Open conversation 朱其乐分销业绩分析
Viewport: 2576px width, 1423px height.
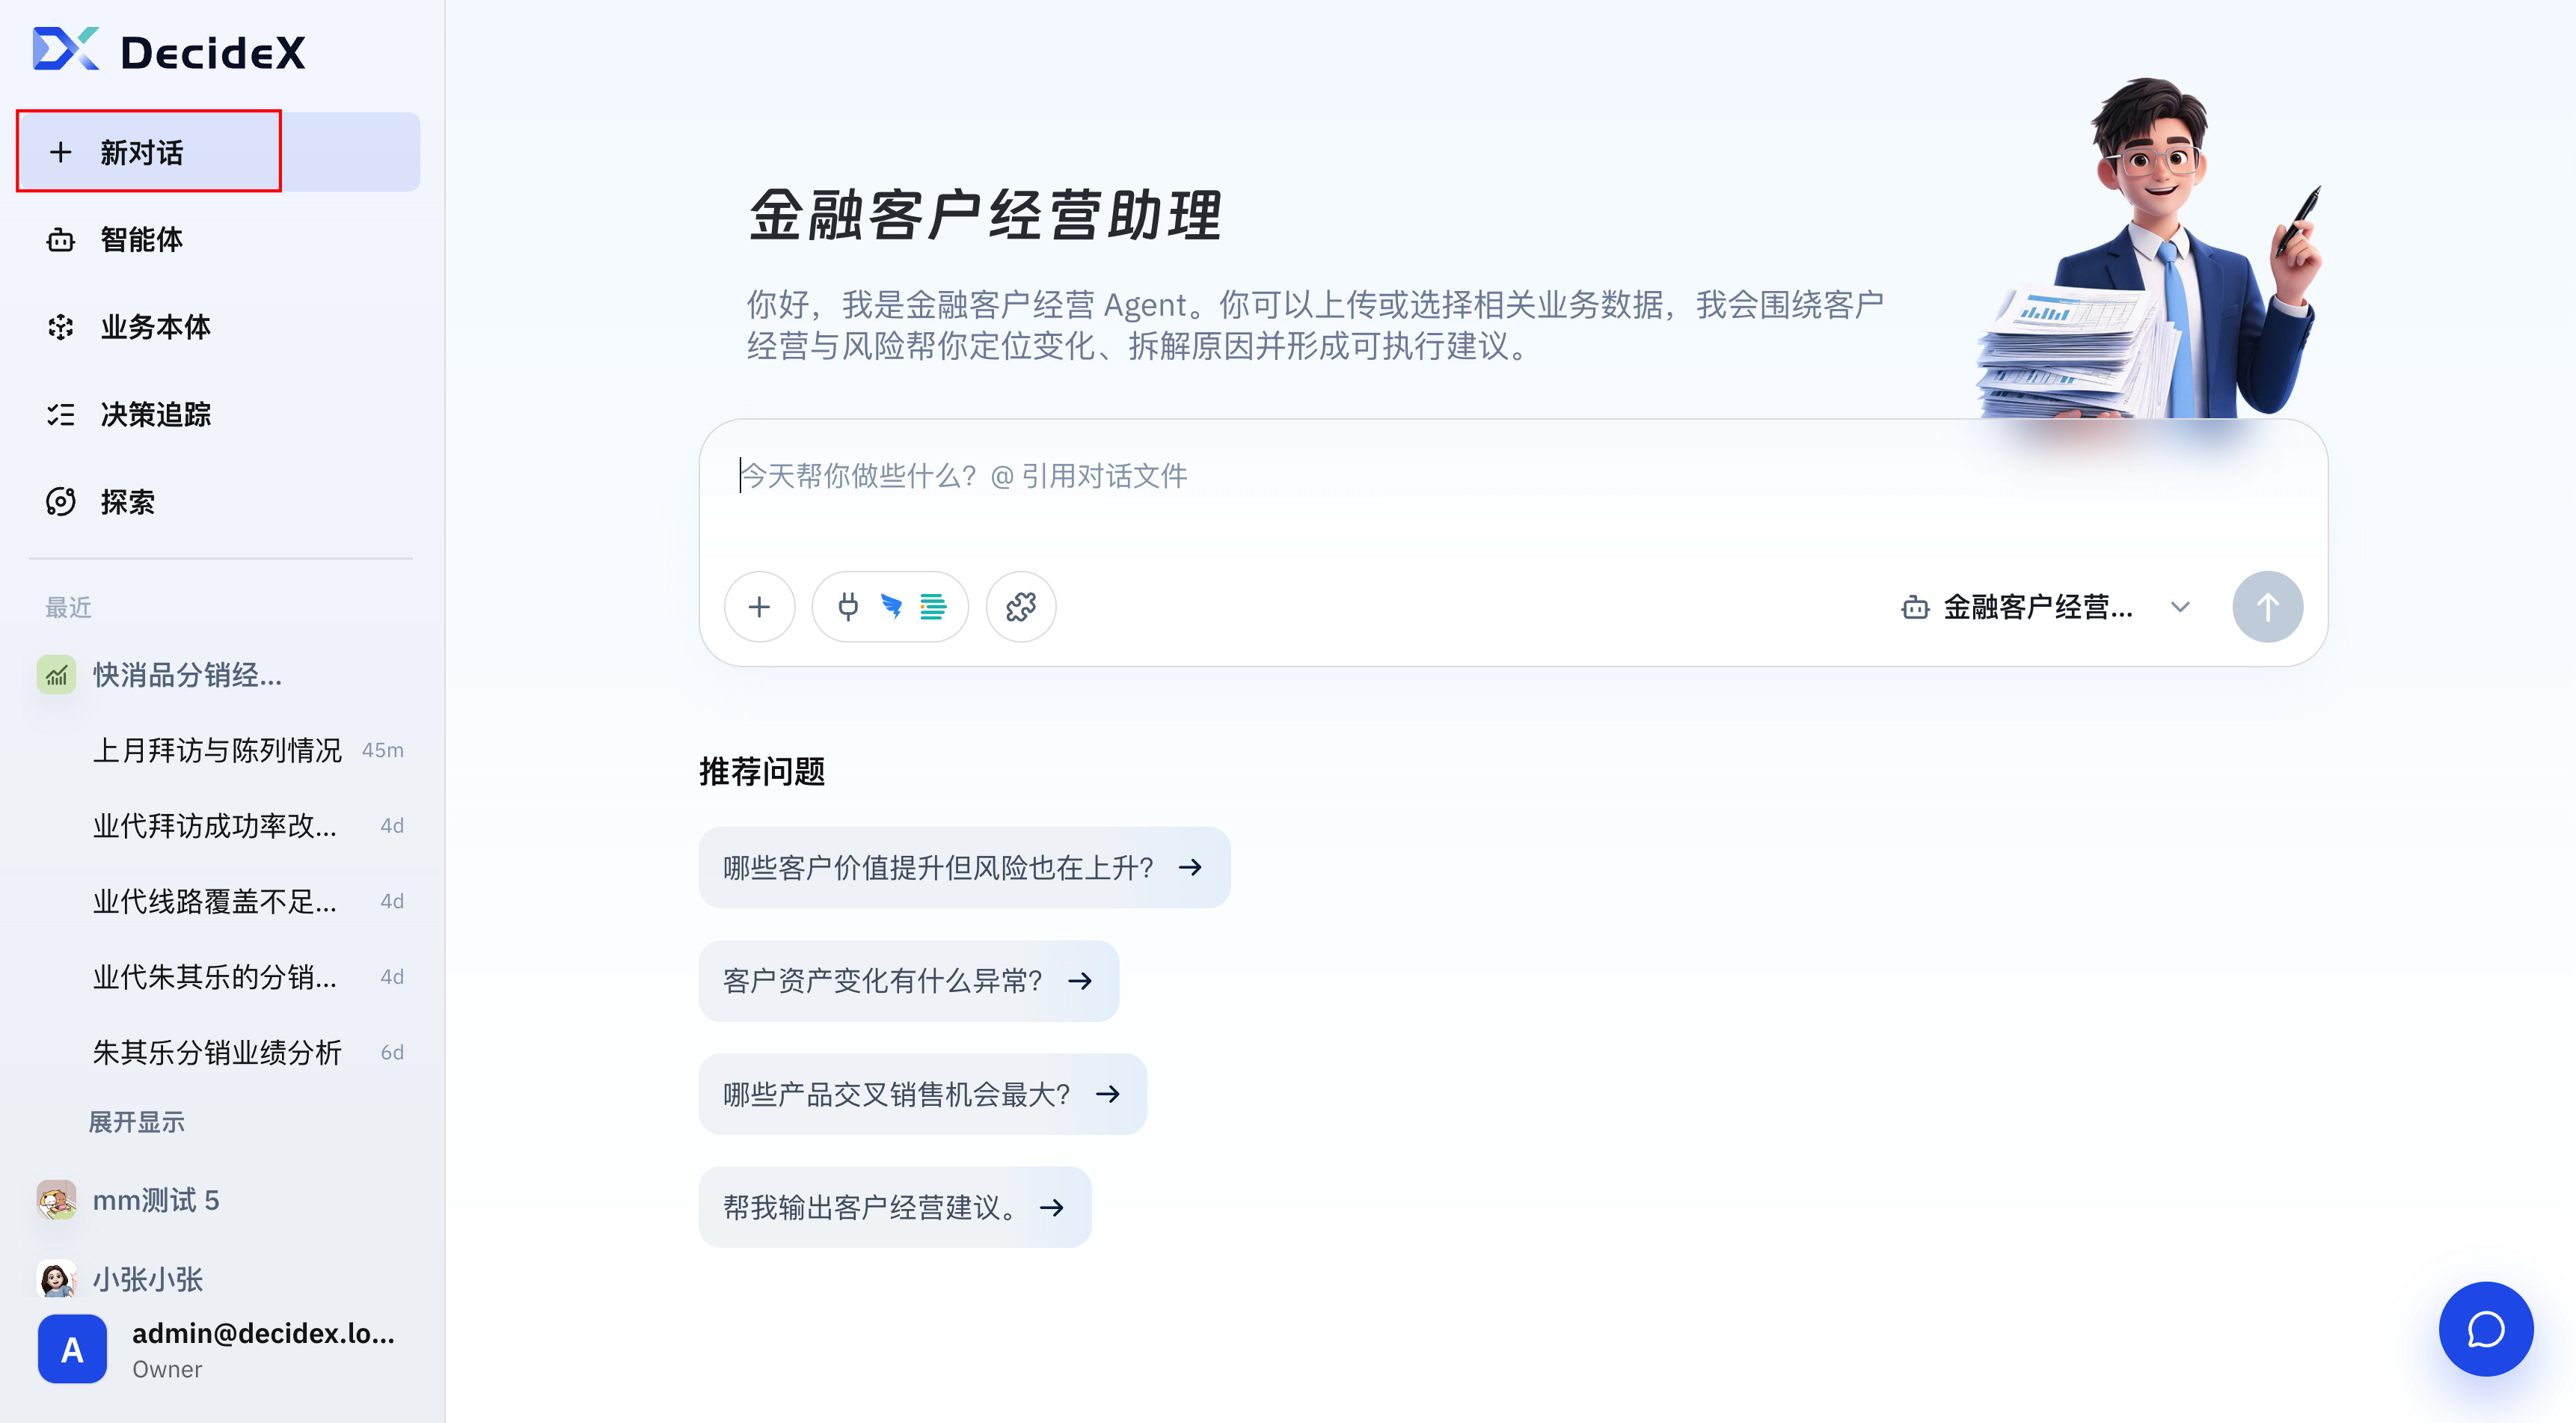click(x=217, y=1052)
